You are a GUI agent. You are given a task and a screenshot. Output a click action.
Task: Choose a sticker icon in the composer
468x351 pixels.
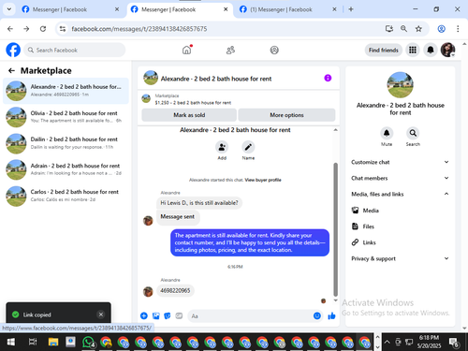tap(168, 315)
